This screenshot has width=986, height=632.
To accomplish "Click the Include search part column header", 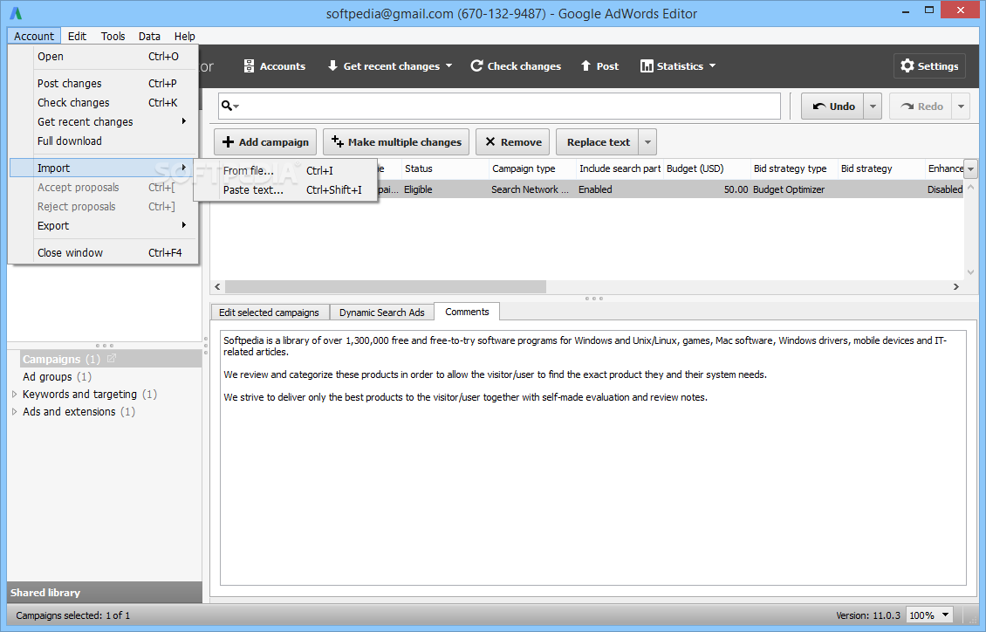I will pyautogui.click(x=620, y=168).
